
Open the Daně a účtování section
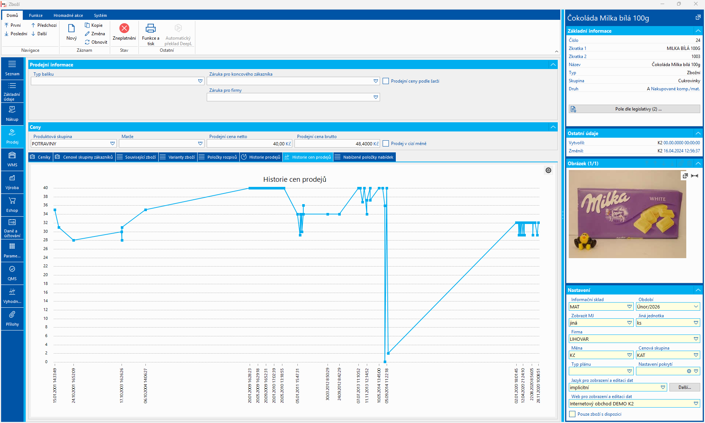(12, 228)
